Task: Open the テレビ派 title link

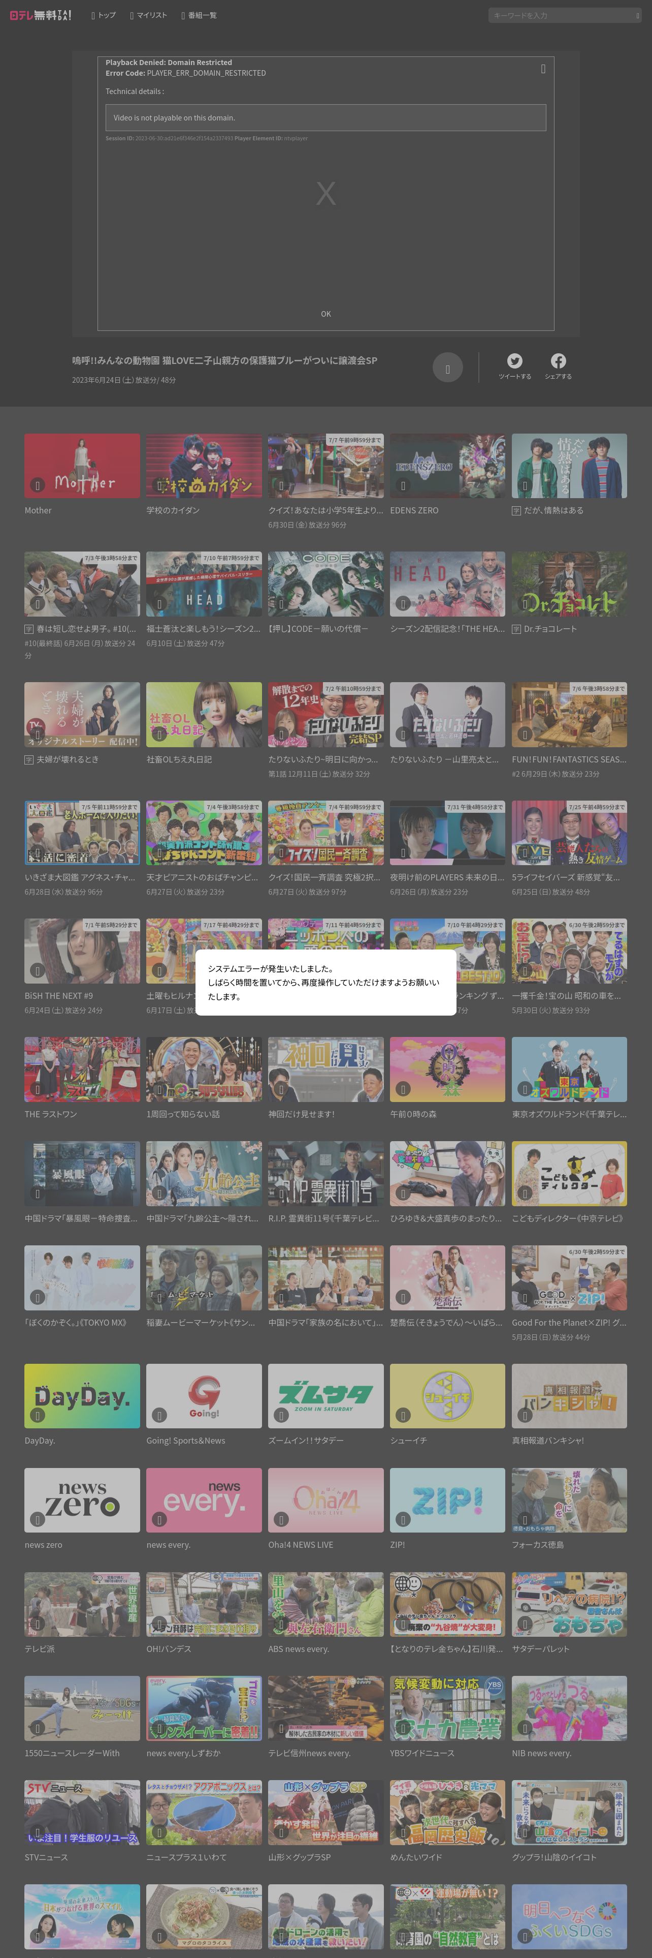Action: tap(40, 1648)
